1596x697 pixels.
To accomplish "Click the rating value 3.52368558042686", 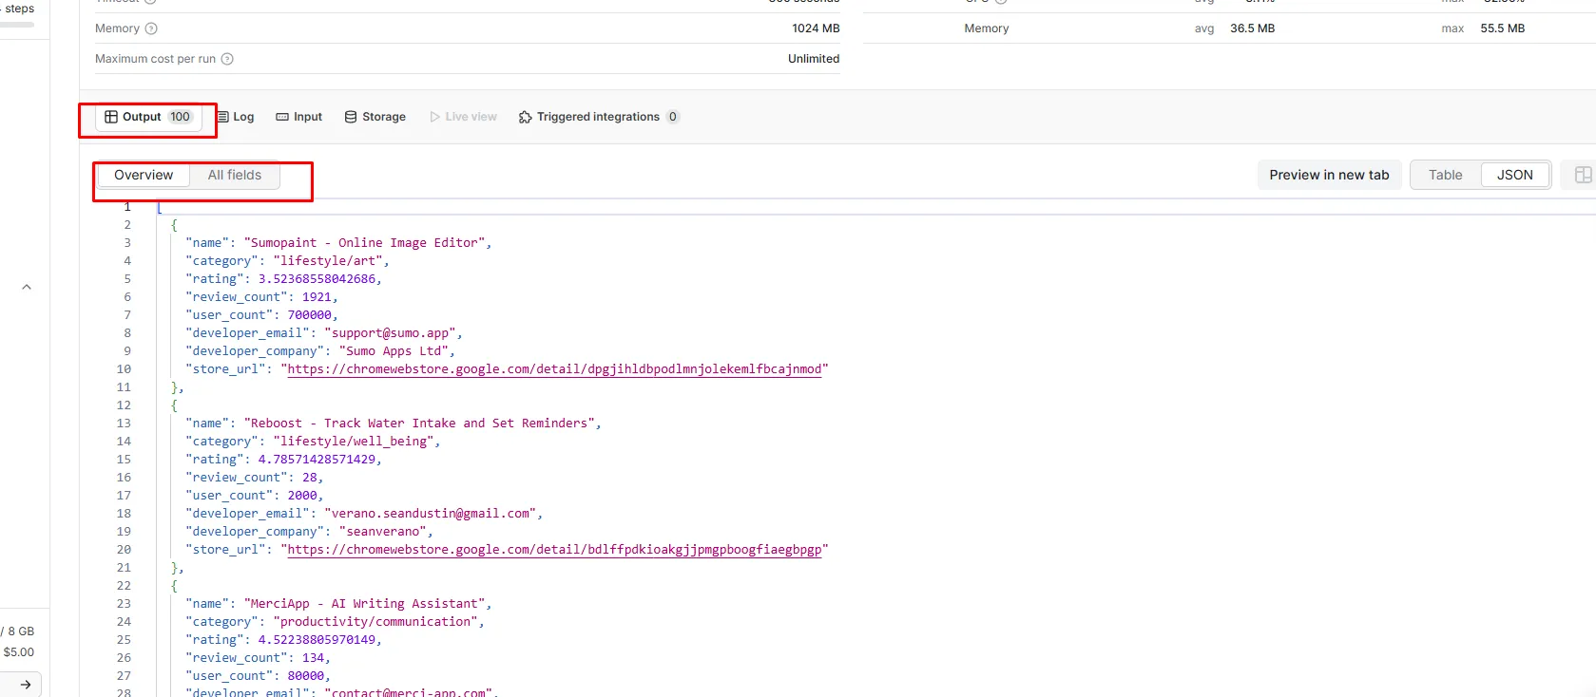I will click(x=317, y=279).
